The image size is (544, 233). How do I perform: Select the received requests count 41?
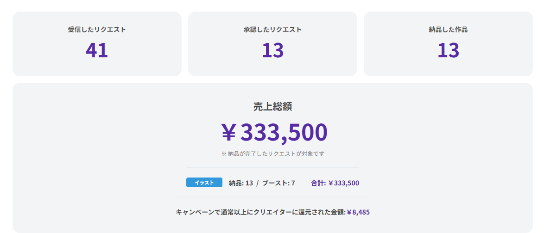coord(97,50)
